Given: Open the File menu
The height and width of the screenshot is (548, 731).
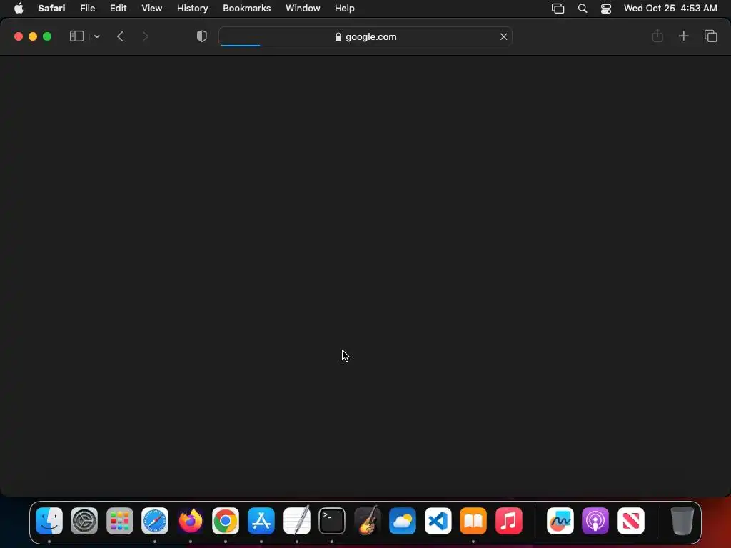Looking at the screenshot, I should coord(87,9).
